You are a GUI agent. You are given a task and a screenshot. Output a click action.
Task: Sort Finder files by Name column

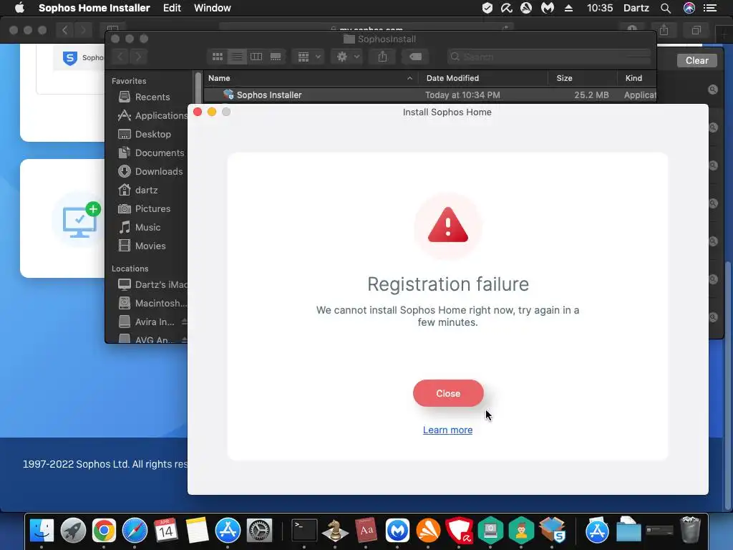(x=311, y=78)
